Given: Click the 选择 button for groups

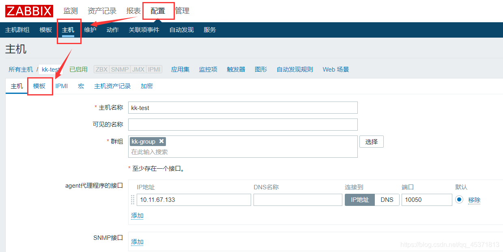Looking at the screenshot, I should tap(371, 142).
